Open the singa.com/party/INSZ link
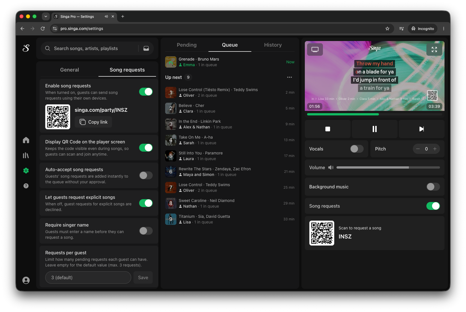 [101, 110]
